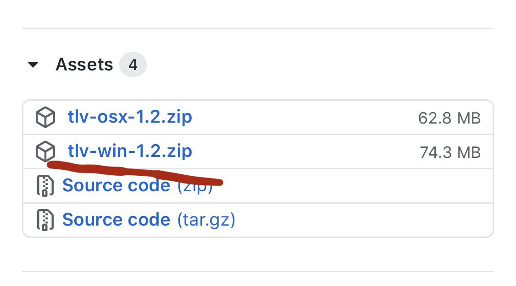Download the tlv-win-1.2.zip asset
The height and width of the screenshot is (286, 516).
[x=130, y=151]
